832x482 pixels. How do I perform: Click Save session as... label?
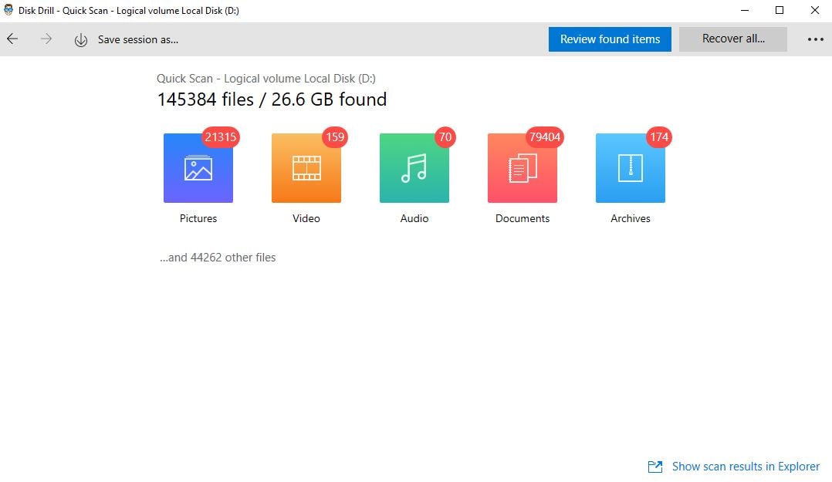[138, 40]
